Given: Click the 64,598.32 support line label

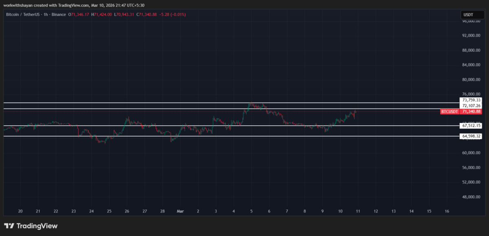Looking at the screenshot, I should click(471, 137).
